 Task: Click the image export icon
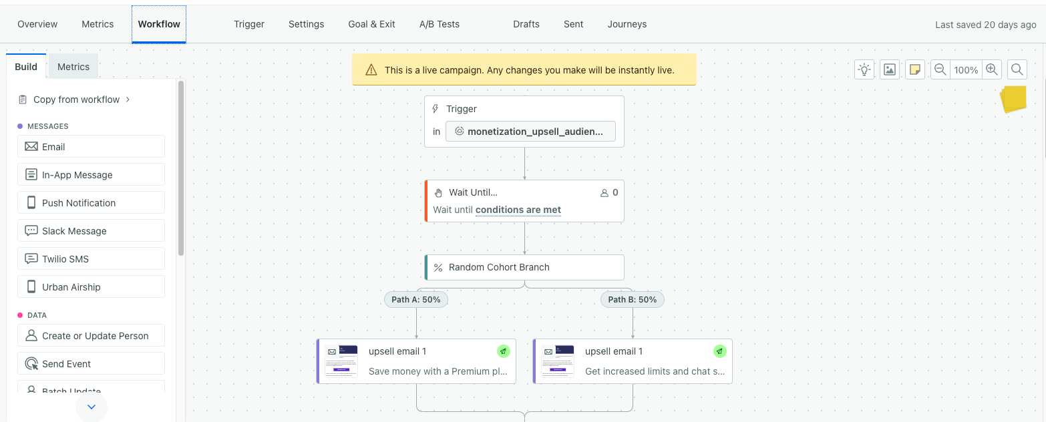tap(890, 69)
